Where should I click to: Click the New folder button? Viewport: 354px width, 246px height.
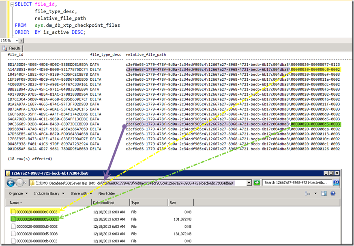(107, 193)
